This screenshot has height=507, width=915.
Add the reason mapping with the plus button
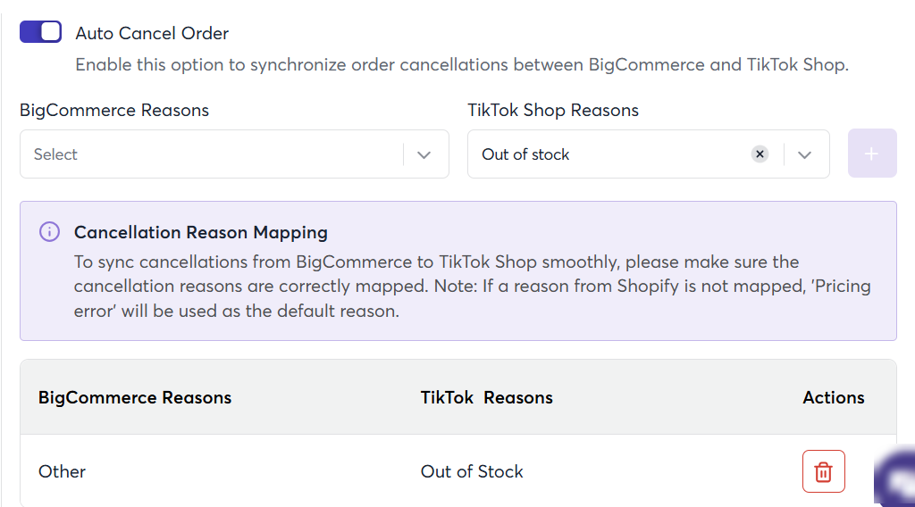pyautogui.click(x=872, y=154)
